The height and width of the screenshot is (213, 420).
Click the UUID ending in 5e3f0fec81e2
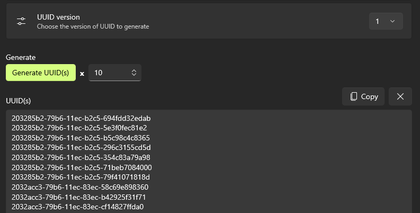pos(79,128)
